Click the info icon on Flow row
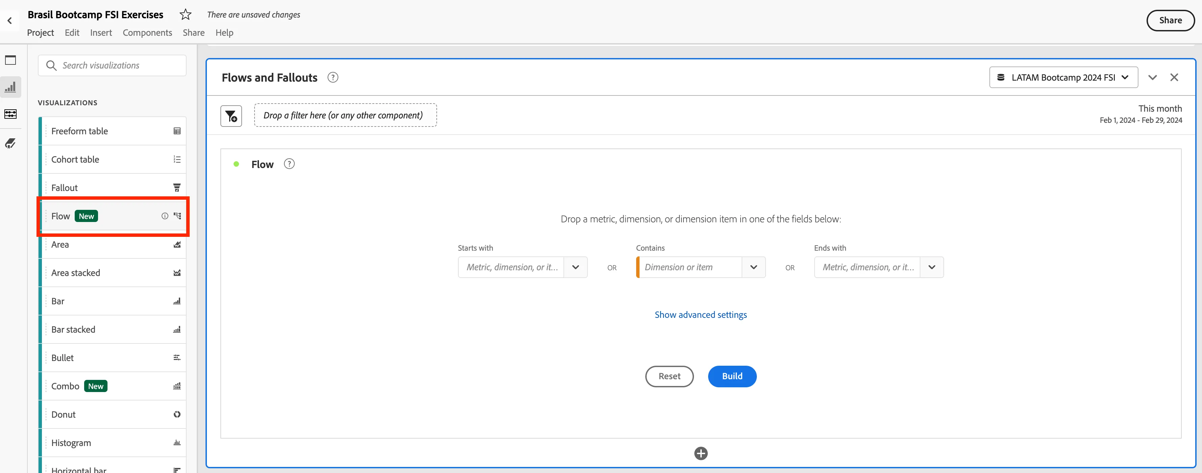Screen dimensions: 1202x473 coord(165,216)
